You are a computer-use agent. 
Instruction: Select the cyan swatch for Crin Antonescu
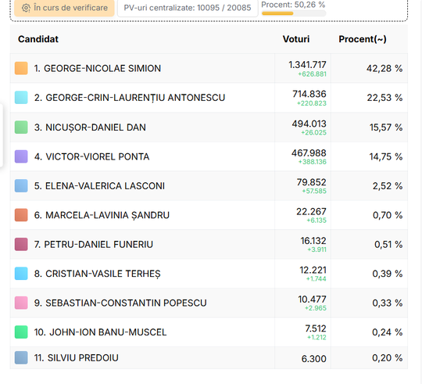coord(21,98)
